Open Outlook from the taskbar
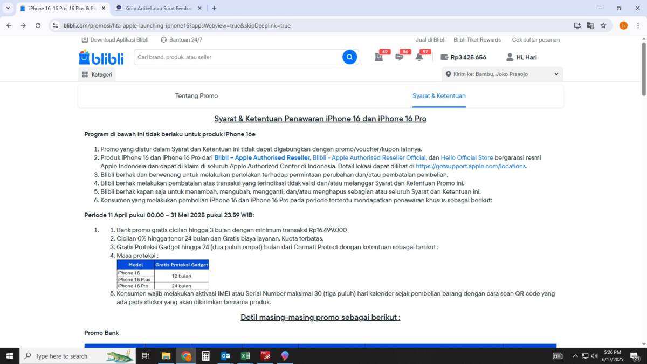Viewport: 647px width, 364px height. coord(225,356)
